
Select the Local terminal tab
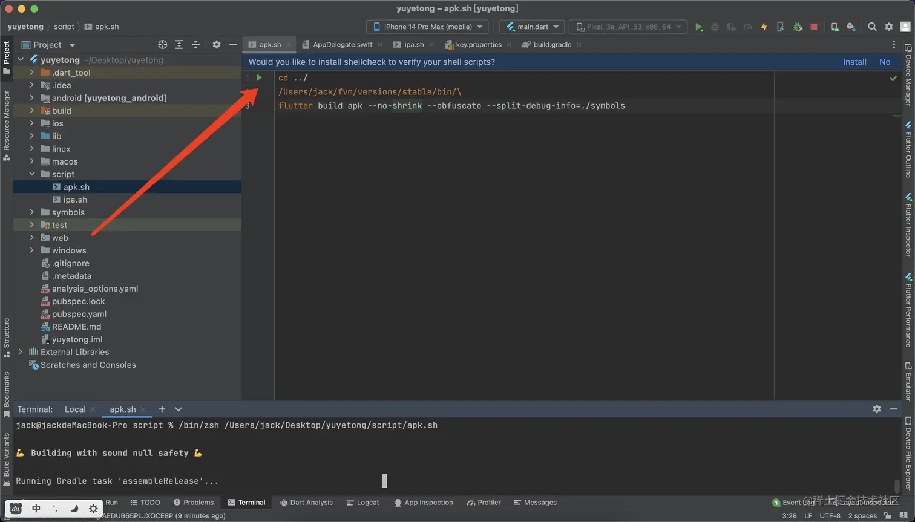[75, 409]
